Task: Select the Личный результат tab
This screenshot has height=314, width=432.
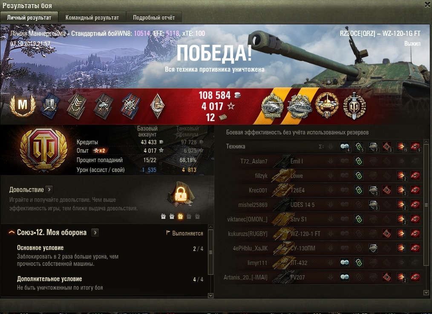Action: point(29,17)
